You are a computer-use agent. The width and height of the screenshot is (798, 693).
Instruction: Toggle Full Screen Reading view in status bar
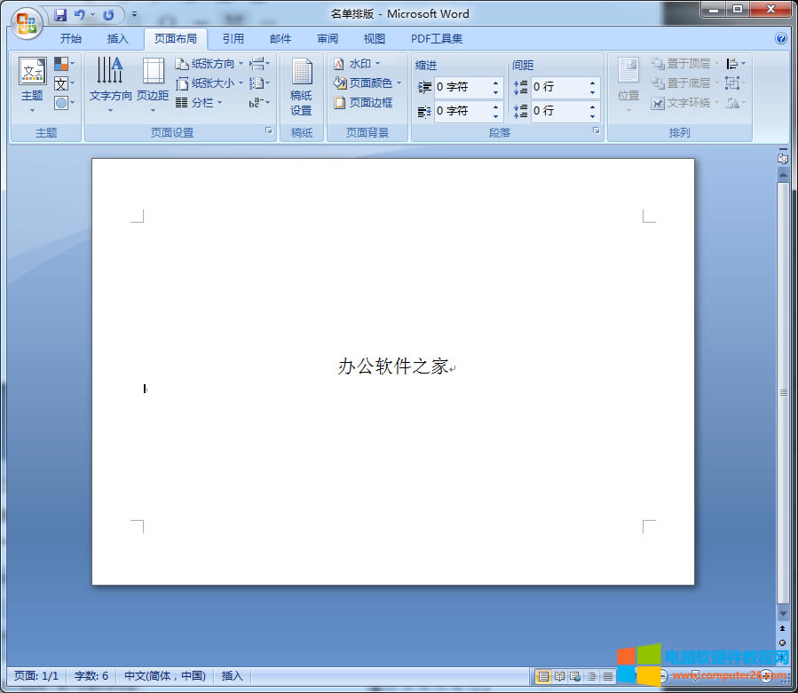click(x=558, y=676)
